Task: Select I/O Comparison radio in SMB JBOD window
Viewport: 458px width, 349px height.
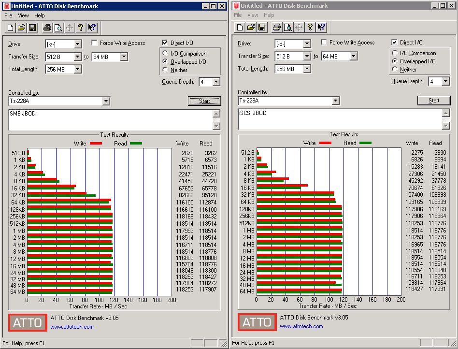Action: (x=165, y=53)
